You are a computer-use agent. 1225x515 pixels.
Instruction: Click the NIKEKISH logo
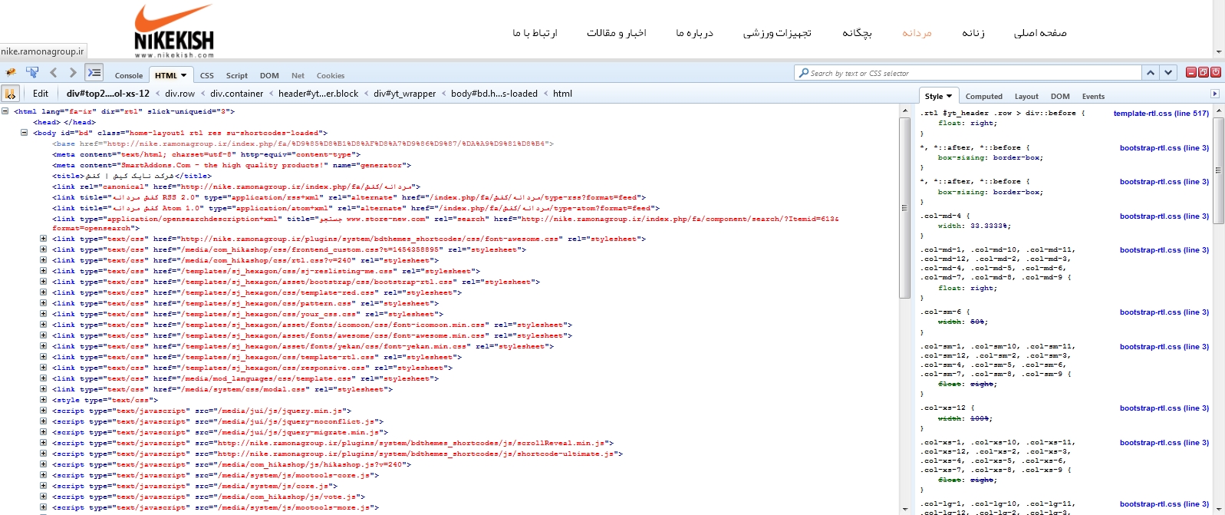[174, 31]
